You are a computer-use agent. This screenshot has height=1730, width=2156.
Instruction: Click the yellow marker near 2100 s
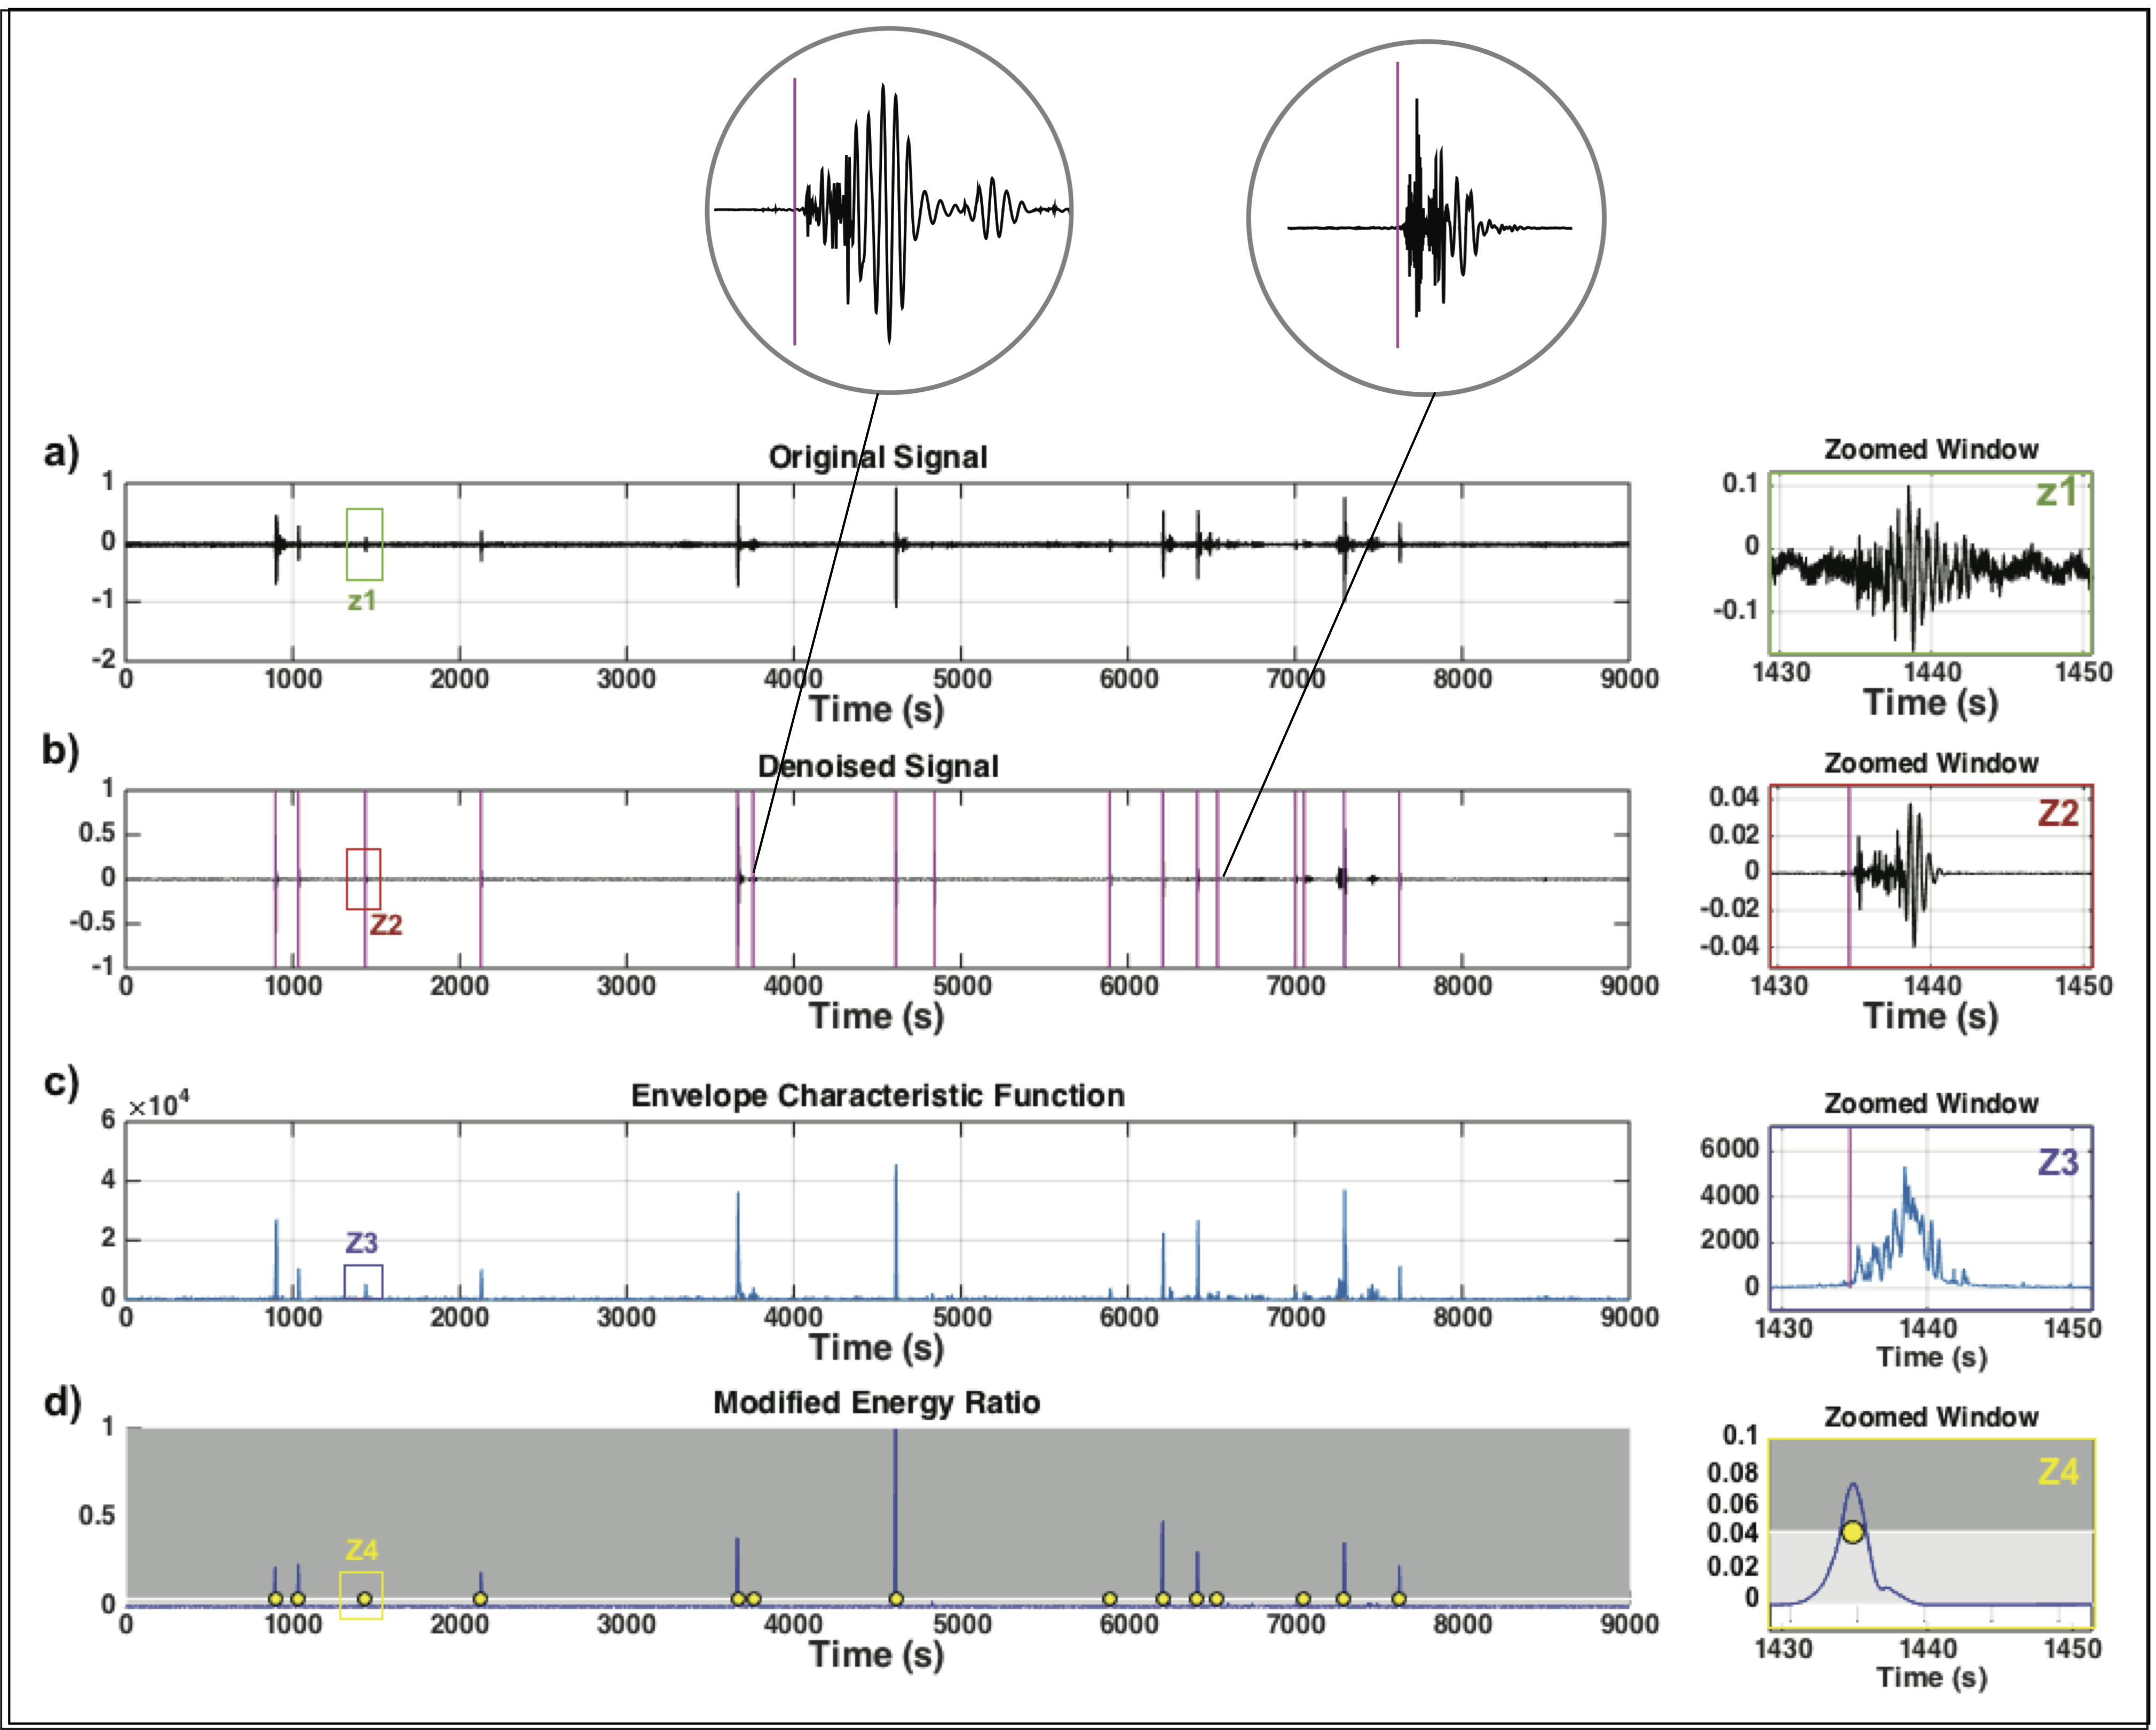480,1599
